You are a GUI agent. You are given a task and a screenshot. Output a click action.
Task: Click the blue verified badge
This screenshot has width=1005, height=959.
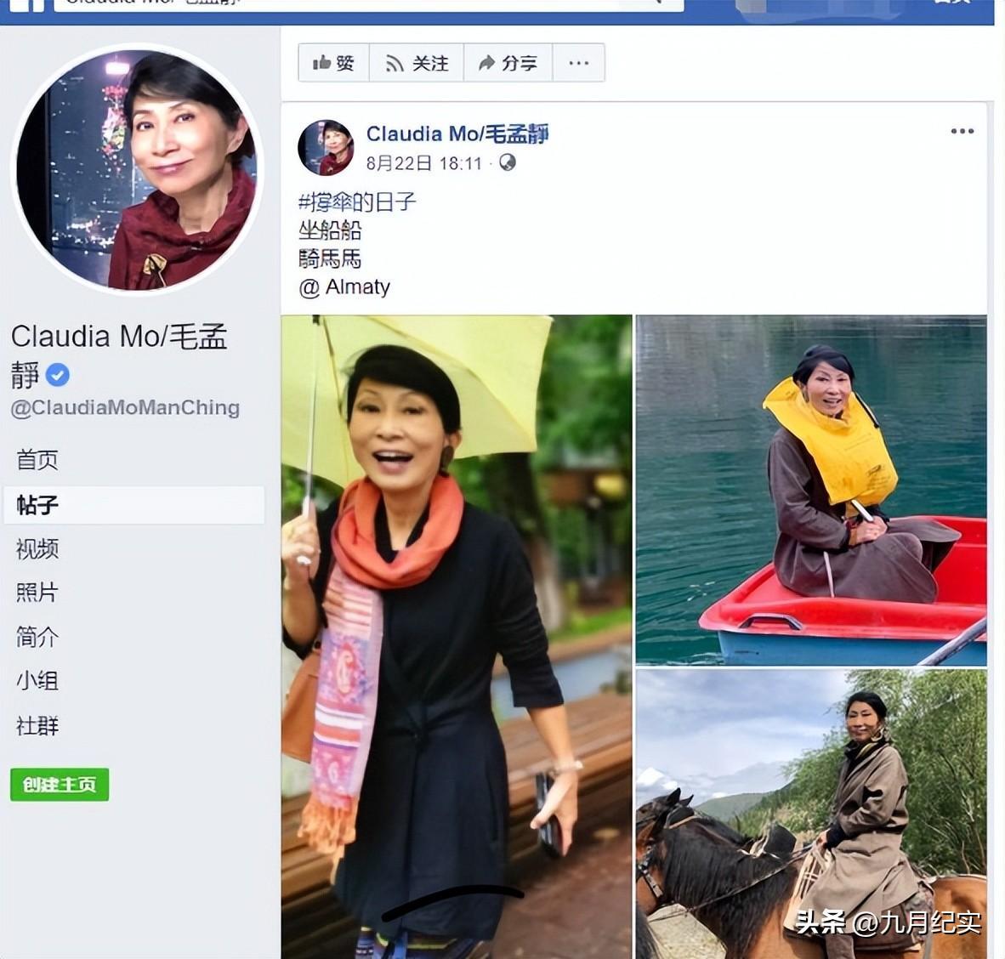click(58, 375)
